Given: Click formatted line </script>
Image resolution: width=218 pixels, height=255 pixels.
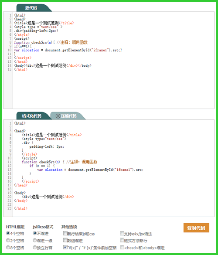Looking at the screenshot, I should click(x=30, y=181).
